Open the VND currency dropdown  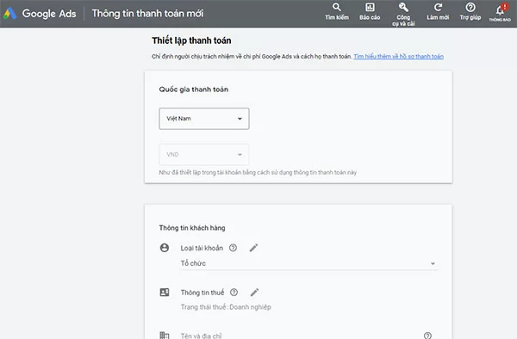point(204,154)
